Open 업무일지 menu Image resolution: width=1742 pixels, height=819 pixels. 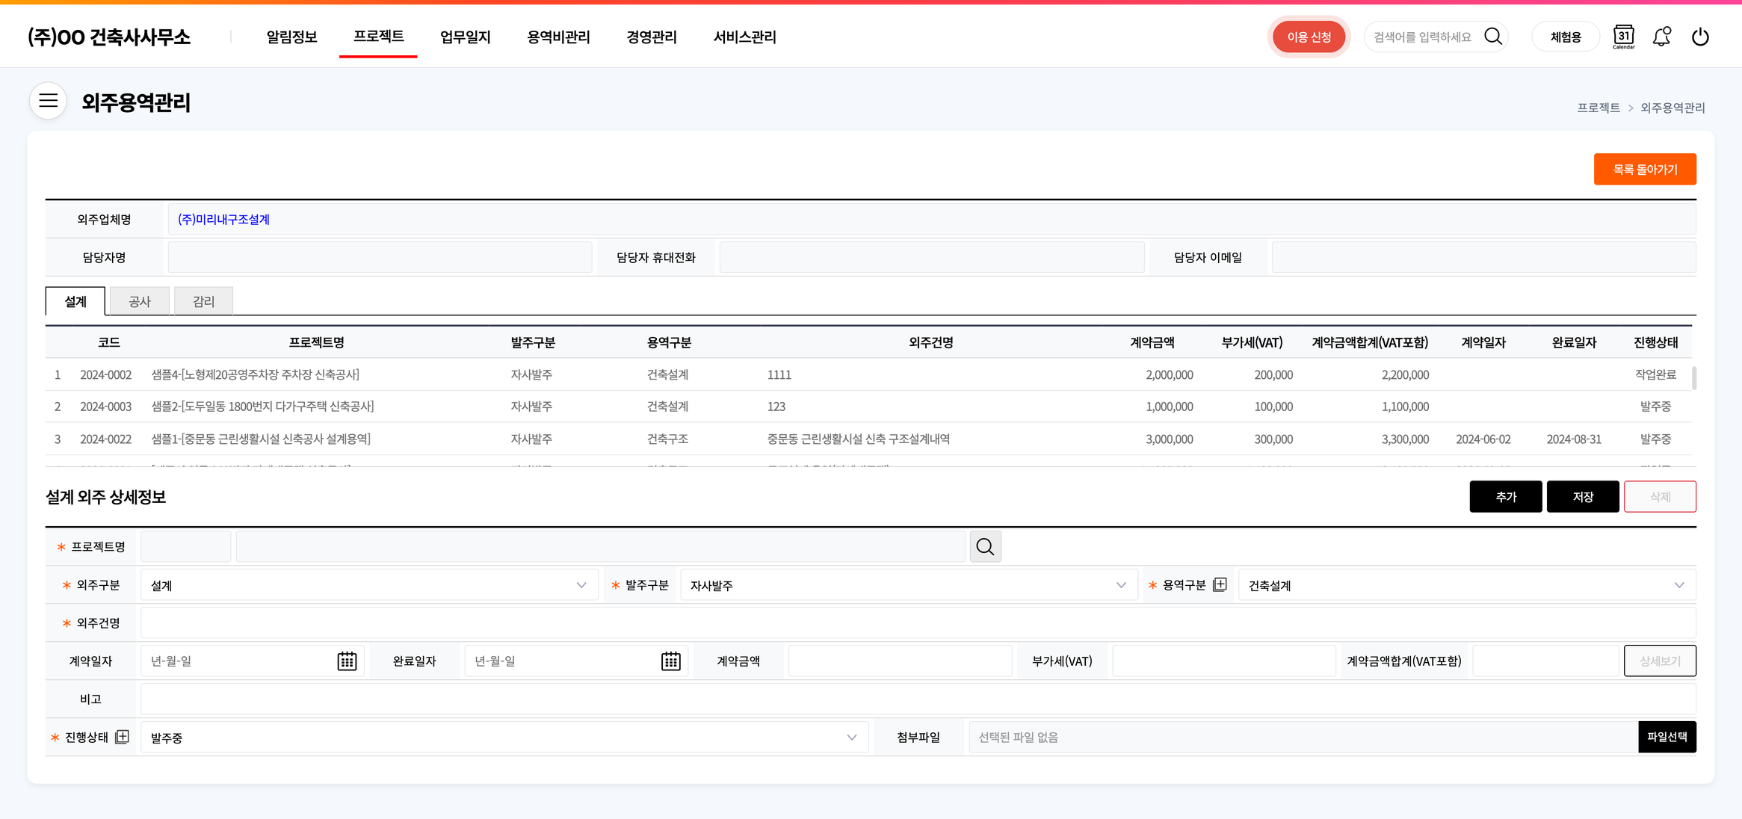[x=465, y=37]
